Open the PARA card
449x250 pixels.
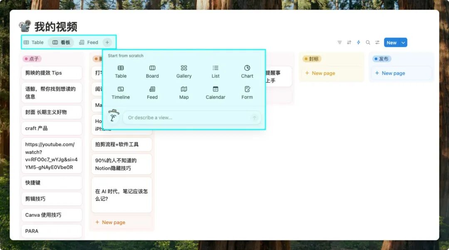point(52,231)
